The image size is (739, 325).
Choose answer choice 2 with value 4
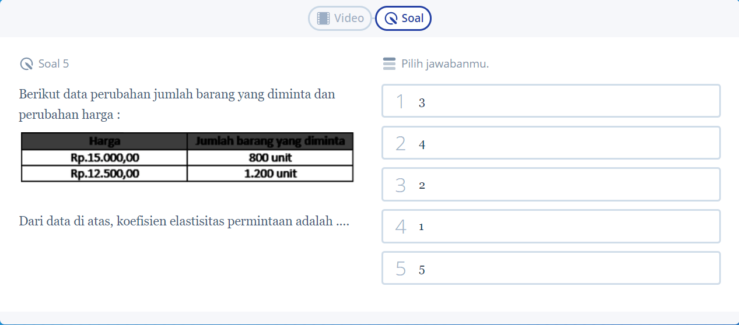pos(551,143)
